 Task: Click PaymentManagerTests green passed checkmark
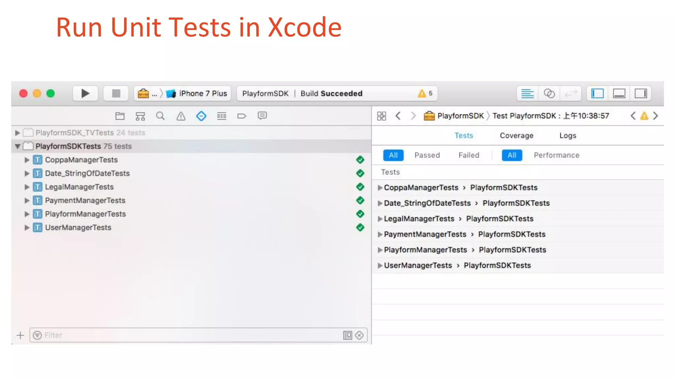click(360, 200)
